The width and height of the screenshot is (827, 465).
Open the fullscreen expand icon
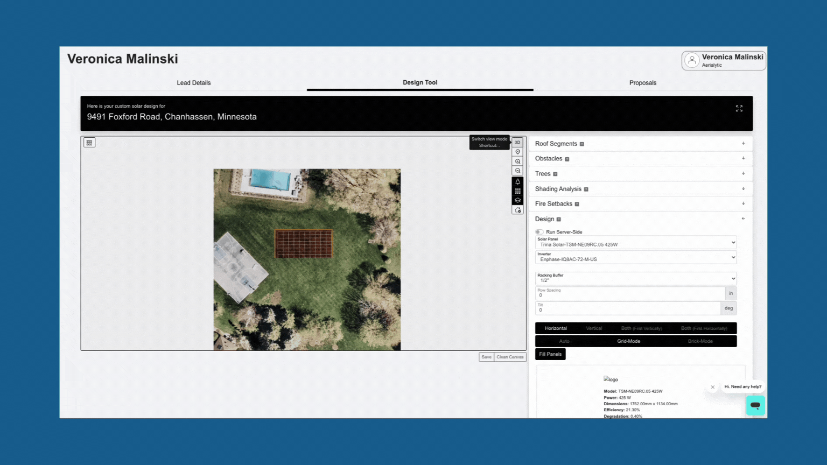739,109
